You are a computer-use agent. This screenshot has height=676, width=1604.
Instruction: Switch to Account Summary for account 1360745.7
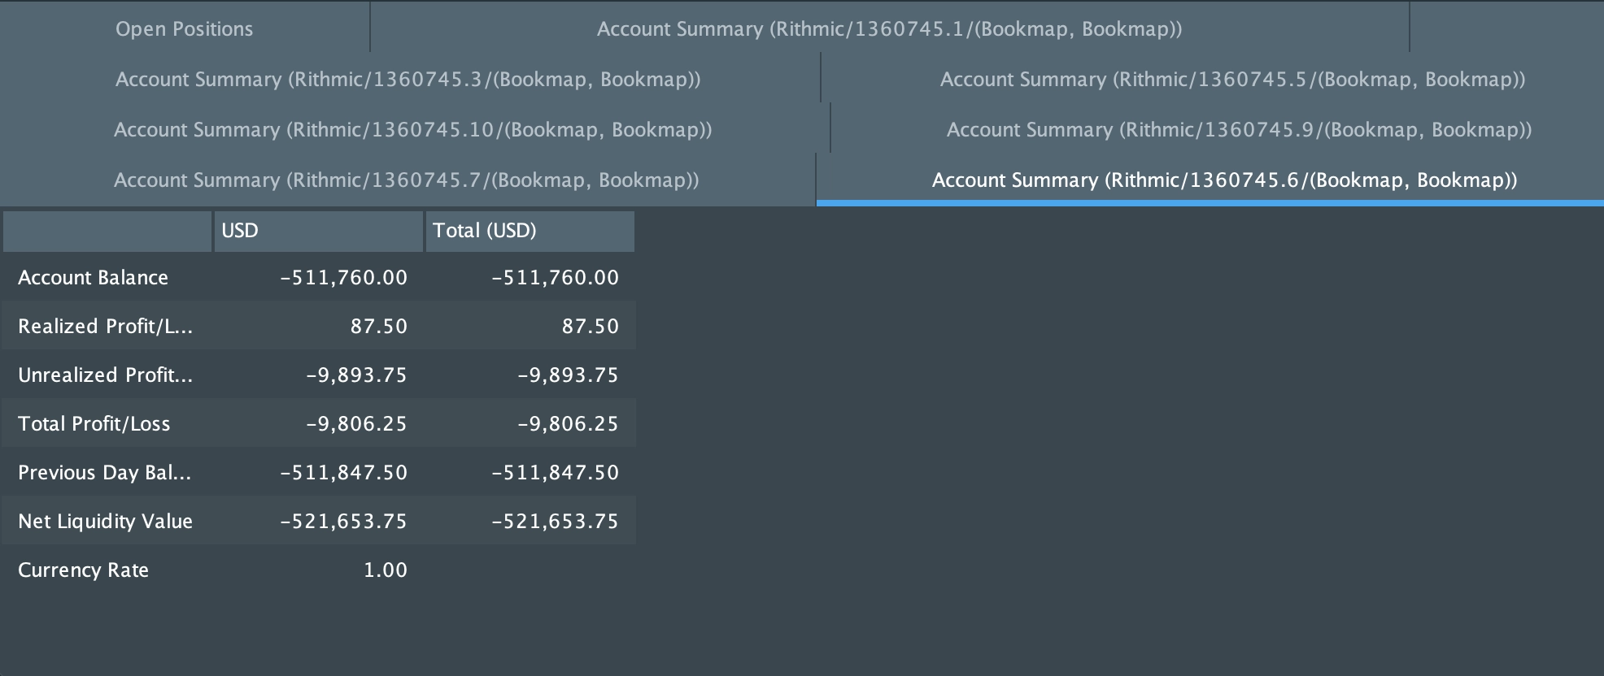[x=408, y=180]
